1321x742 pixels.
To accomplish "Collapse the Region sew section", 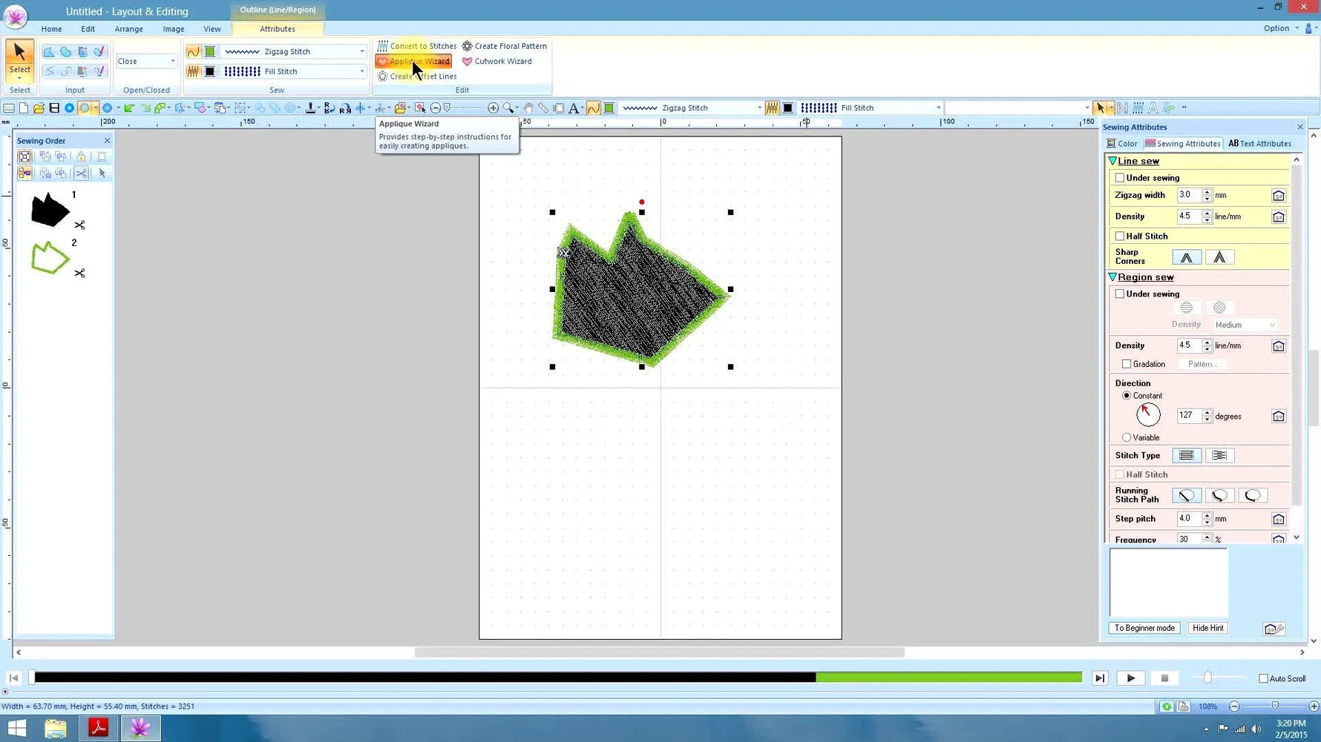I will point(1112,277).
